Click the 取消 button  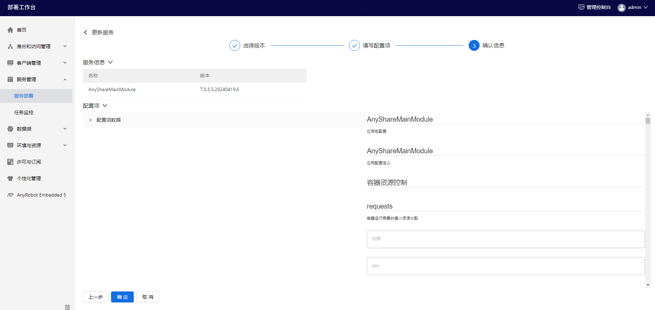pyautogui.click(x=148, y=297)
